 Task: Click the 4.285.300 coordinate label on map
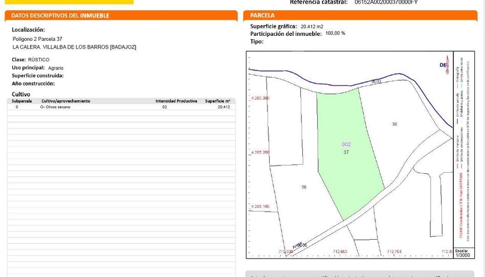(x=260, y=98)
